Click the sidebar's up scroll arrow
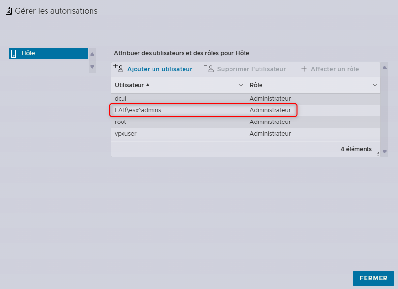The height and width of the screenshot is (289, 398). pos(92,54)
